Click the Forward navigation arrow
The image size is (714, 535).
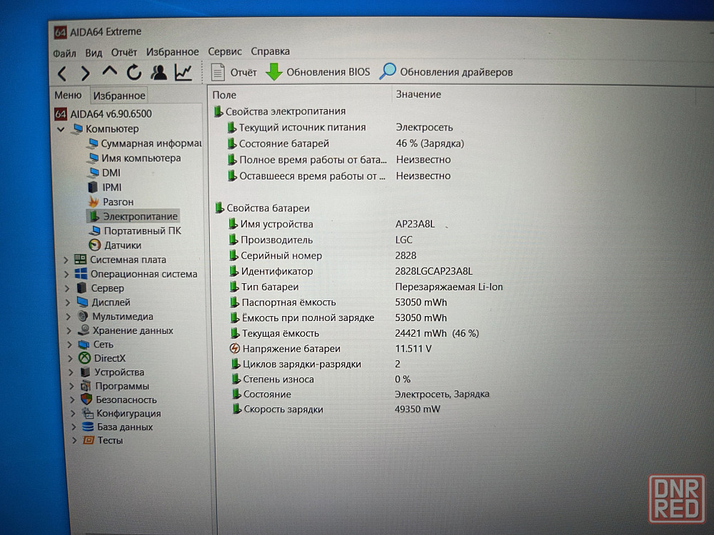[x=85, y=73]
